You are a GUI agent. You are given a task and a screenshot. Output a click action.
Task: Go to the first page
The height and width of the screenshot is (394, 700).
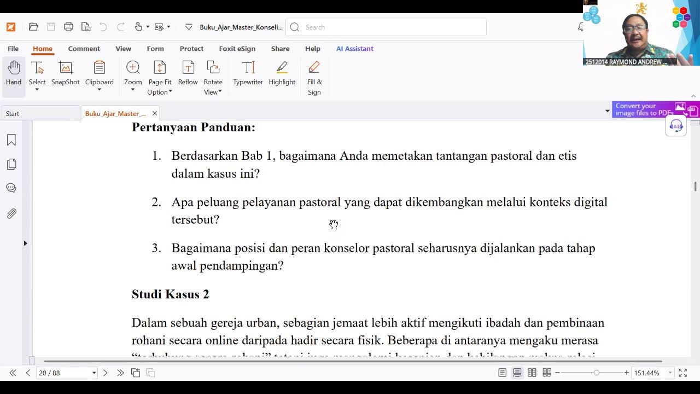pyautogui.click(x=13, y=373)
